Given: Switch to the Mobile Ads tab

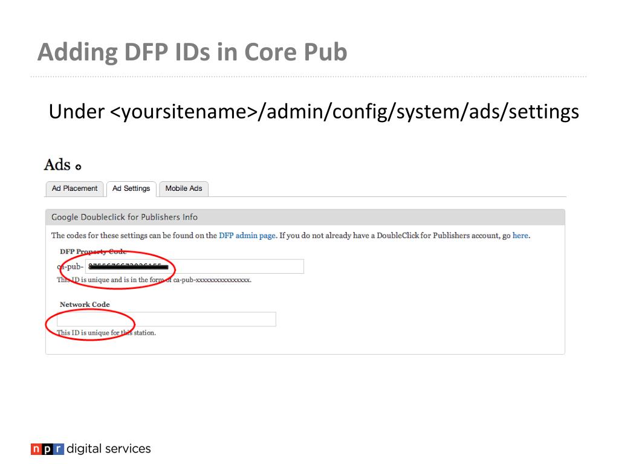Looking at the screenshot, I should [184, 188].
